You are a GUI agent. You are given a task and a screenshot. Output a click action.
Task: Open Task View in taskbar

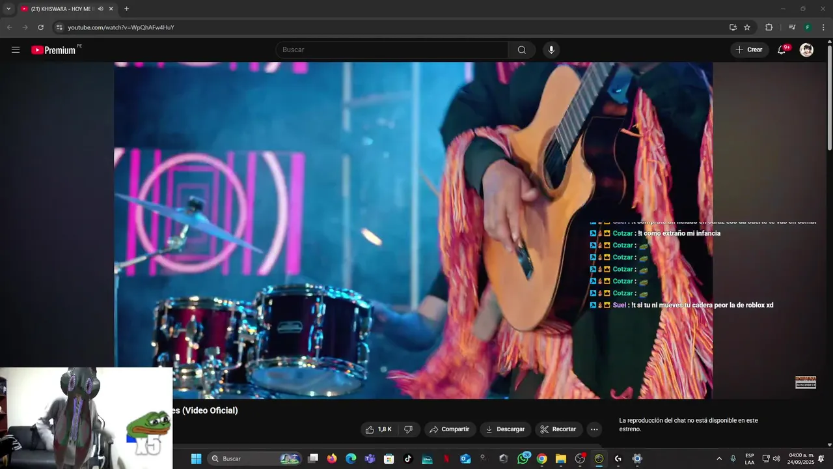click(313, 459)
